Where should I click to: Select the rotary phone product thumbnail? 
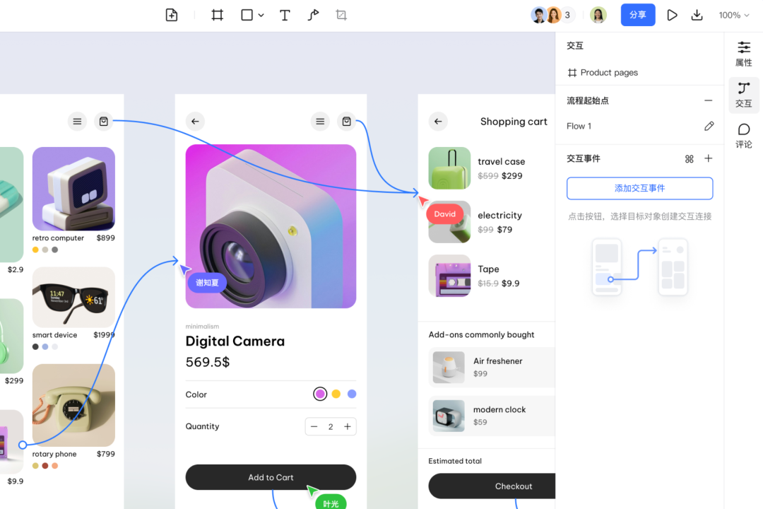pos(73,405)
